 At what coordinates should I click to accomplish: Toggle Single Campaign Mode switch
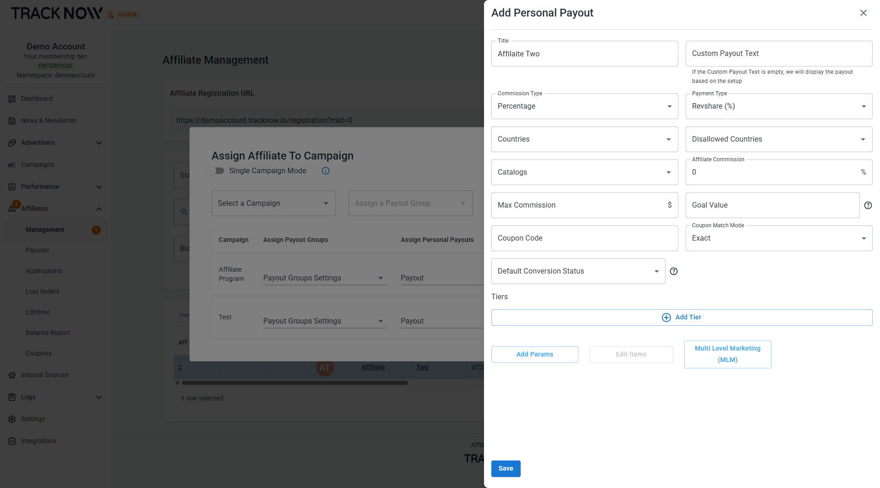click(215, 171)
